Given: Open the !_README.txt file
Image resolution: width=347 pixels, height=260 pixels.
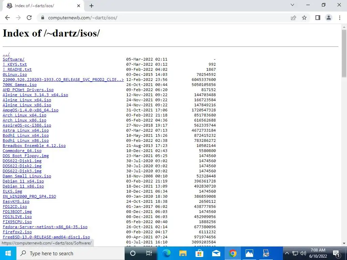Looking at the screenshot, I should pyautogui.click(x=17, y=69).
